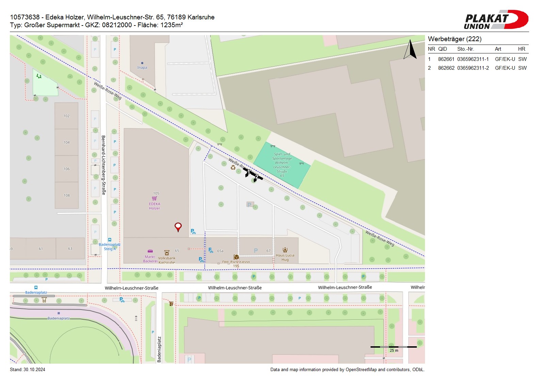Click the Markt-Bäckerei bakery icon
Image resolution: width=540 pixels, height=382 pixels.
point(150,251)
